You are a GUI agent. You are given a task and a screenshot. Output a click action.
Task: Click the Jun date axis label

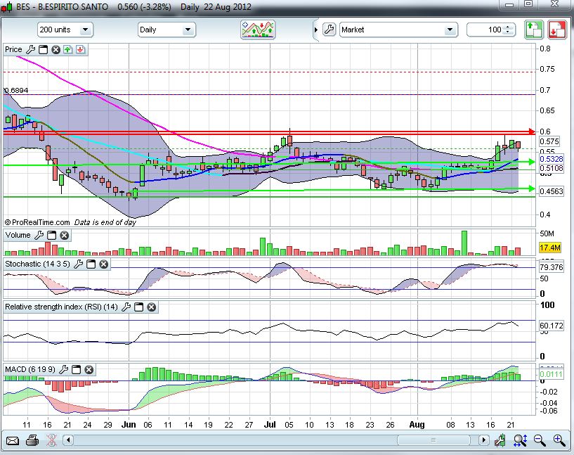129,425
